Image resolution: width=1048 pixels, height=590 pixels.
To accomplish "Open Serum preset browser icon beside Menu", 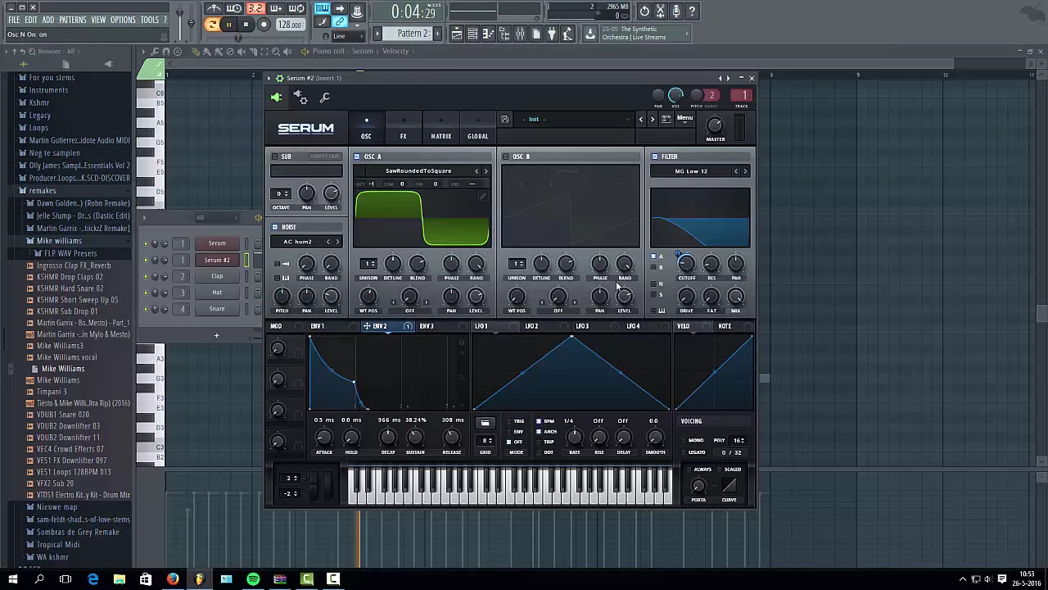I will coord(666,119).
